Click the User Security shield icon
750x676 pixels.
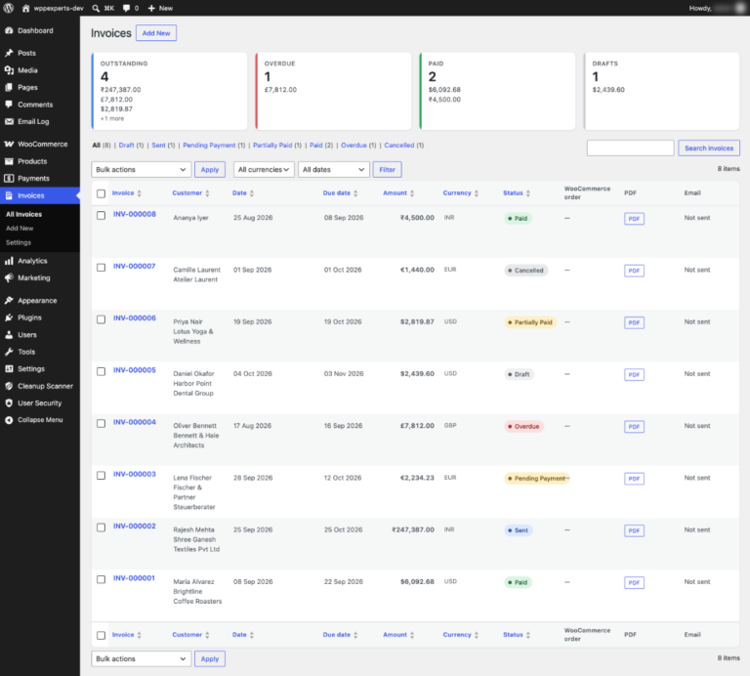point(9,403)
